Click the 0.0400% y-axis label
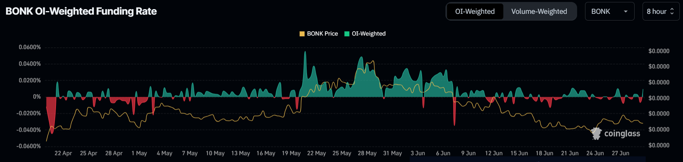Screen dimensions: 683x162 [x=30, y=64]
